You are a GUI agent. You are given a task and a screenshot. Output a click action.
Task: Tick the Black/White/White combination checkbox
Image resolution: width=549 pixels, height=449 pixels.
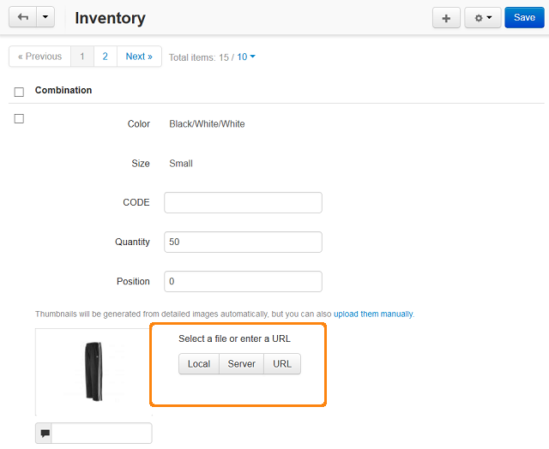click(x=19, y=118)
